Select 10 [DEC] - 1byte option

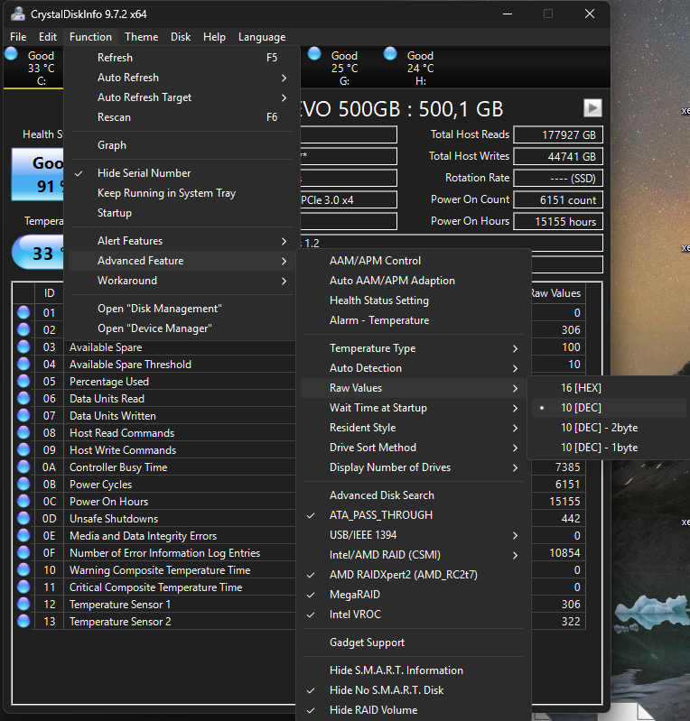609,448
